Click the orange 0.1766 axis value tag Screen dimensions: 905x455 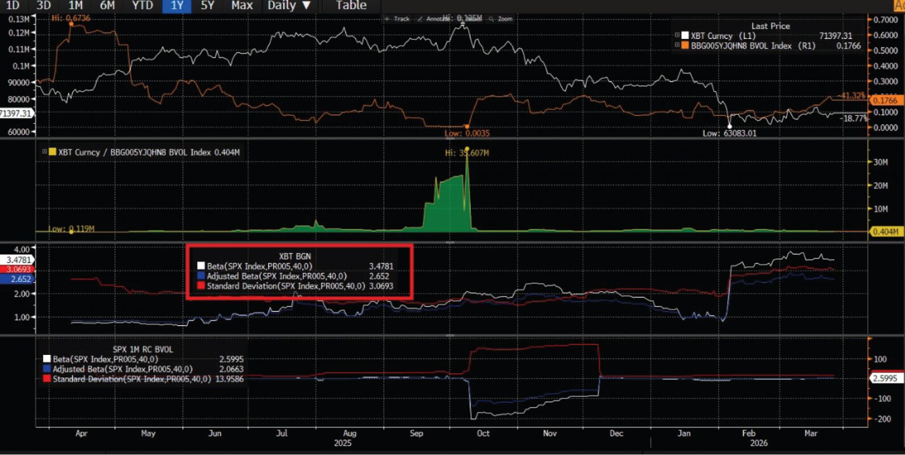(x=885, y=100)
